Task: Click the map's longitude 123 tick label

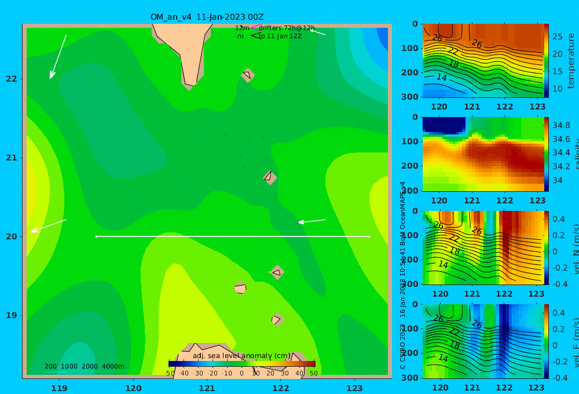Action: [354, 388]
